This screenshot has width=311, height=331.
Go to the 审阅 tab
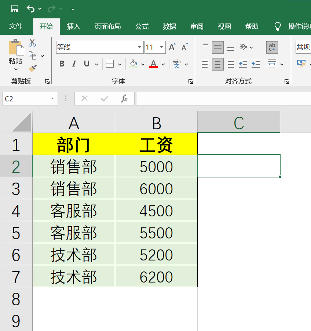(197, 26)
